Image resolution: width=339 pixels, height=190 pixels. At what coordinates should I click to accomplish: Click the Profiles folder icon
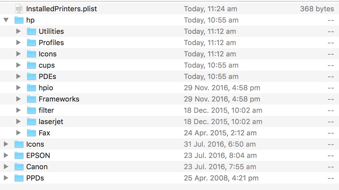pos(31,42)
